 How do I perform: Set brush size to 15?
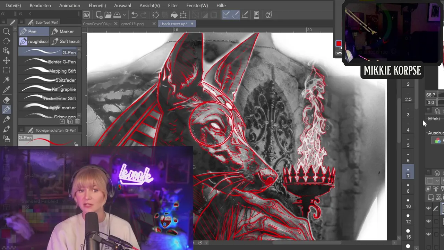pos(408,234)
